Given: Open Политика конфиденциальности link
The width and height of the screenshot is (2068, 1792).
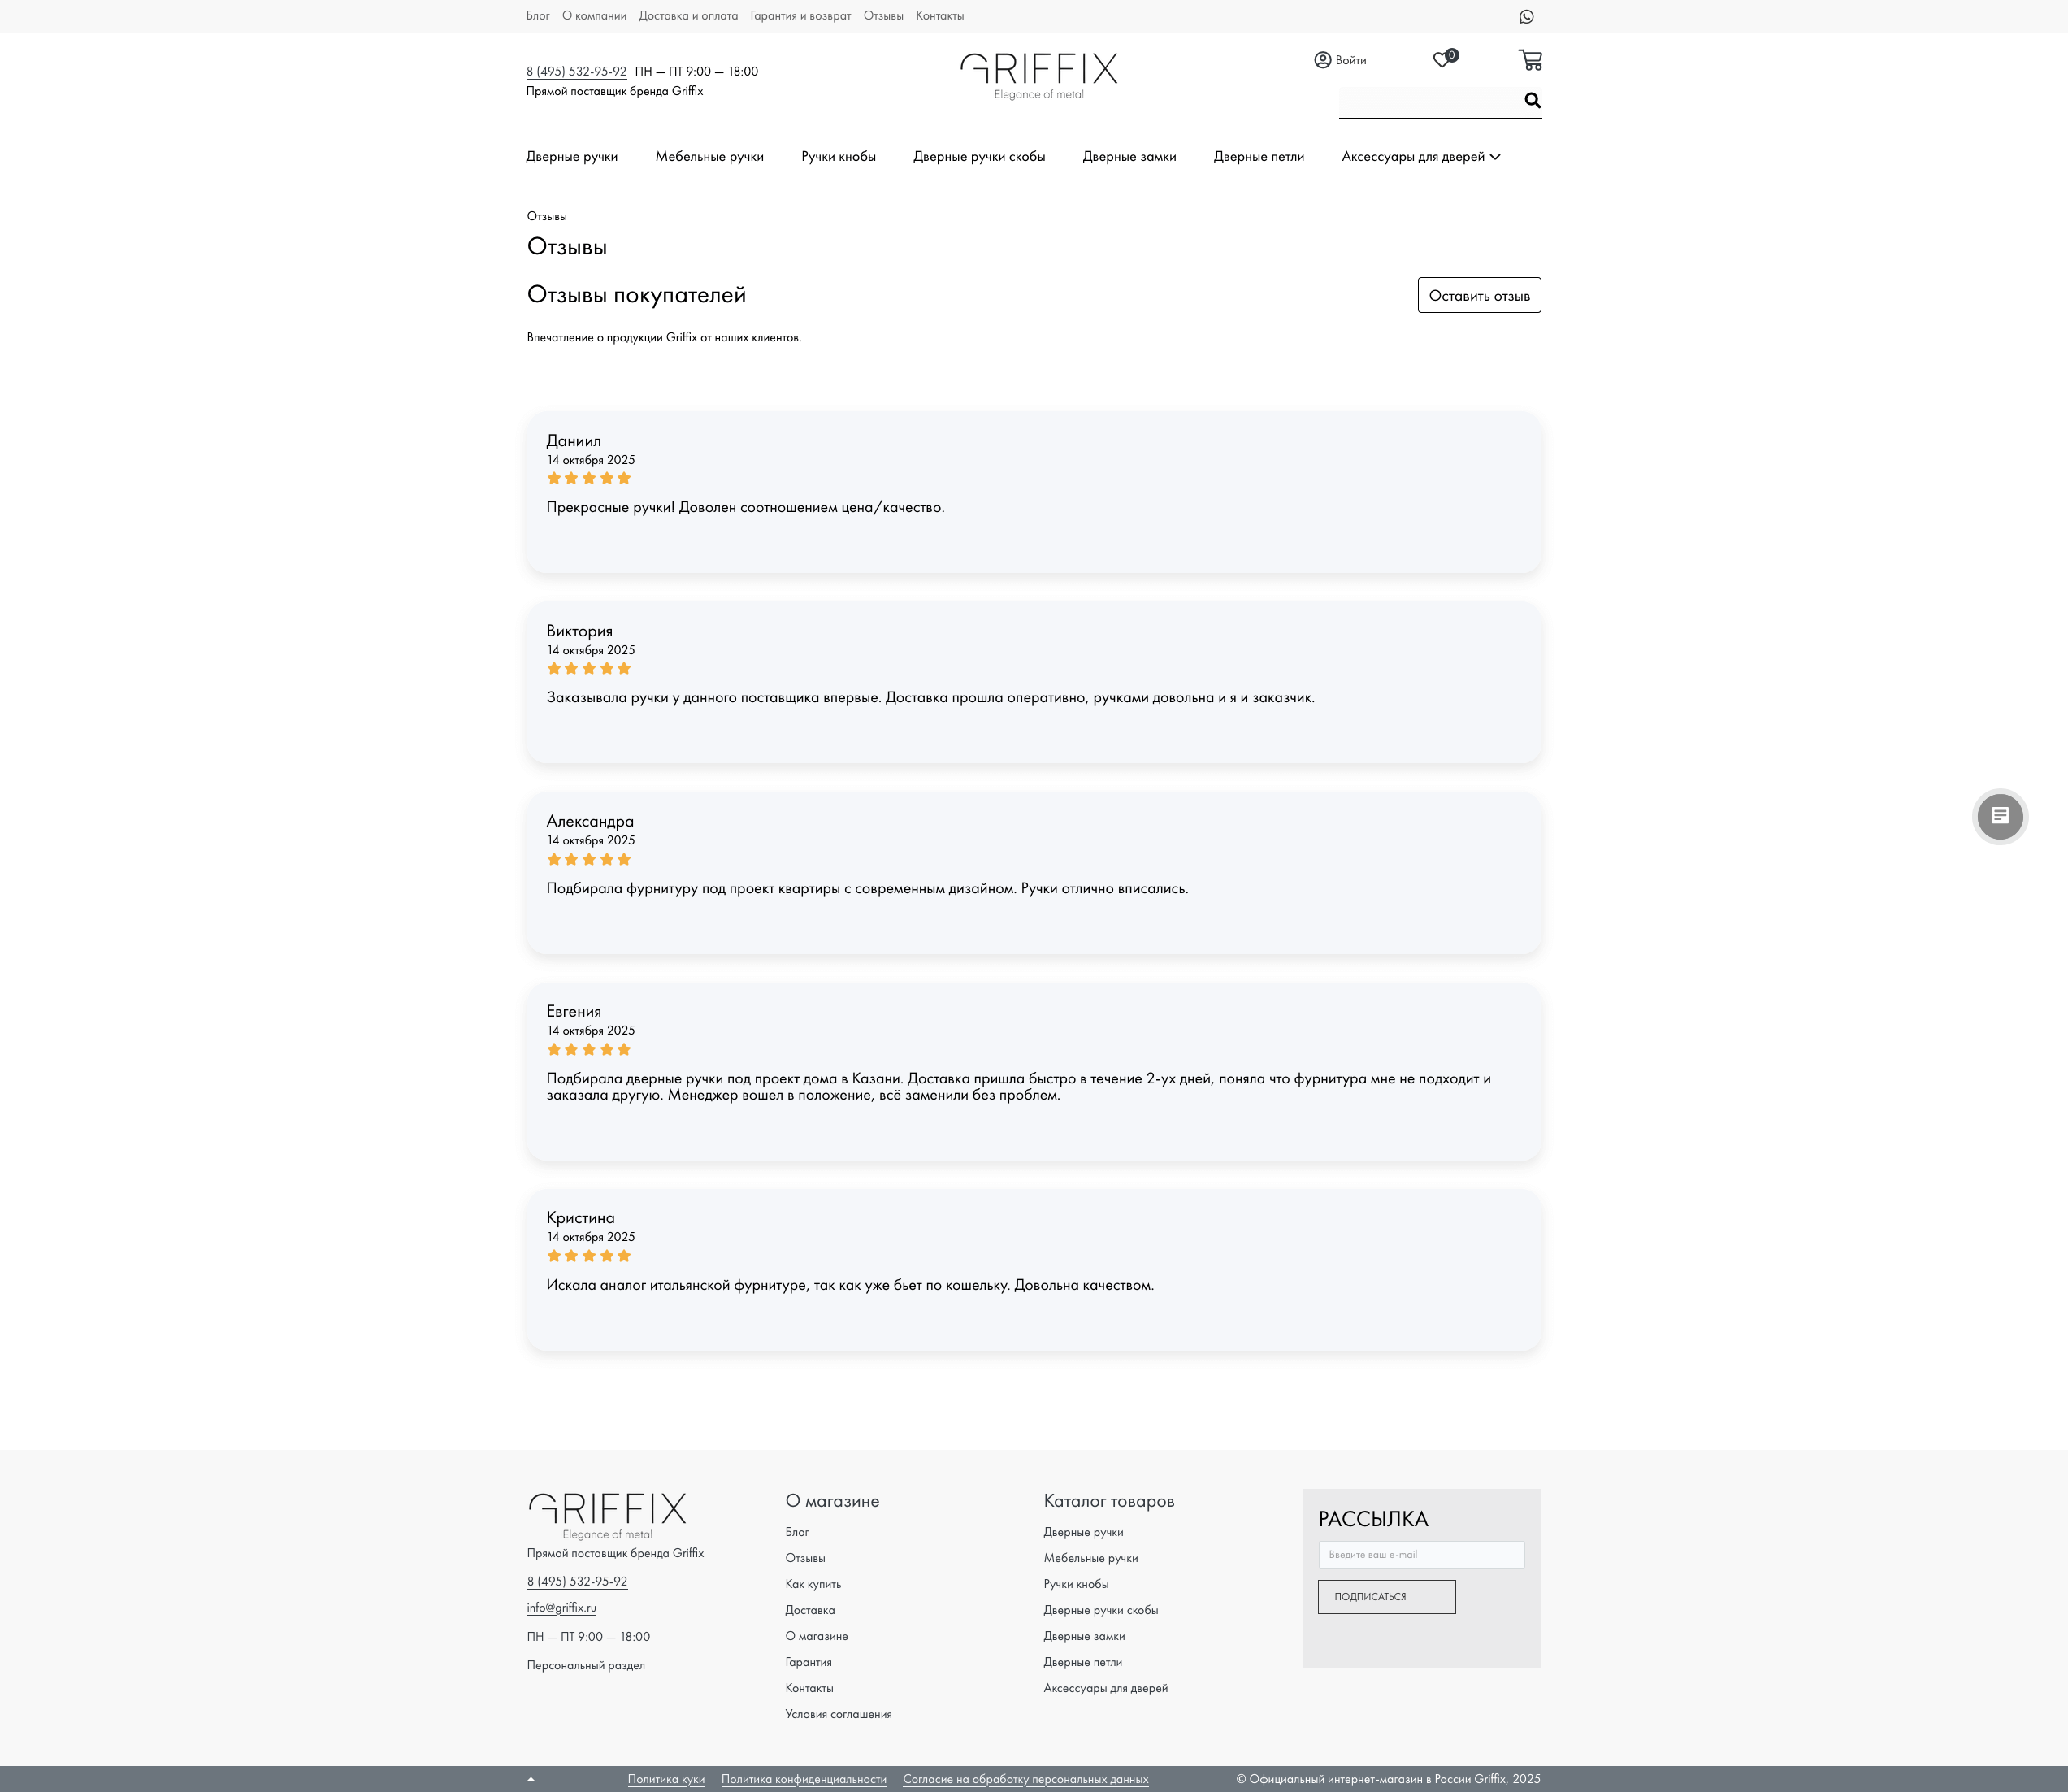Looking at the screenshot, I should click(804, 1779).
